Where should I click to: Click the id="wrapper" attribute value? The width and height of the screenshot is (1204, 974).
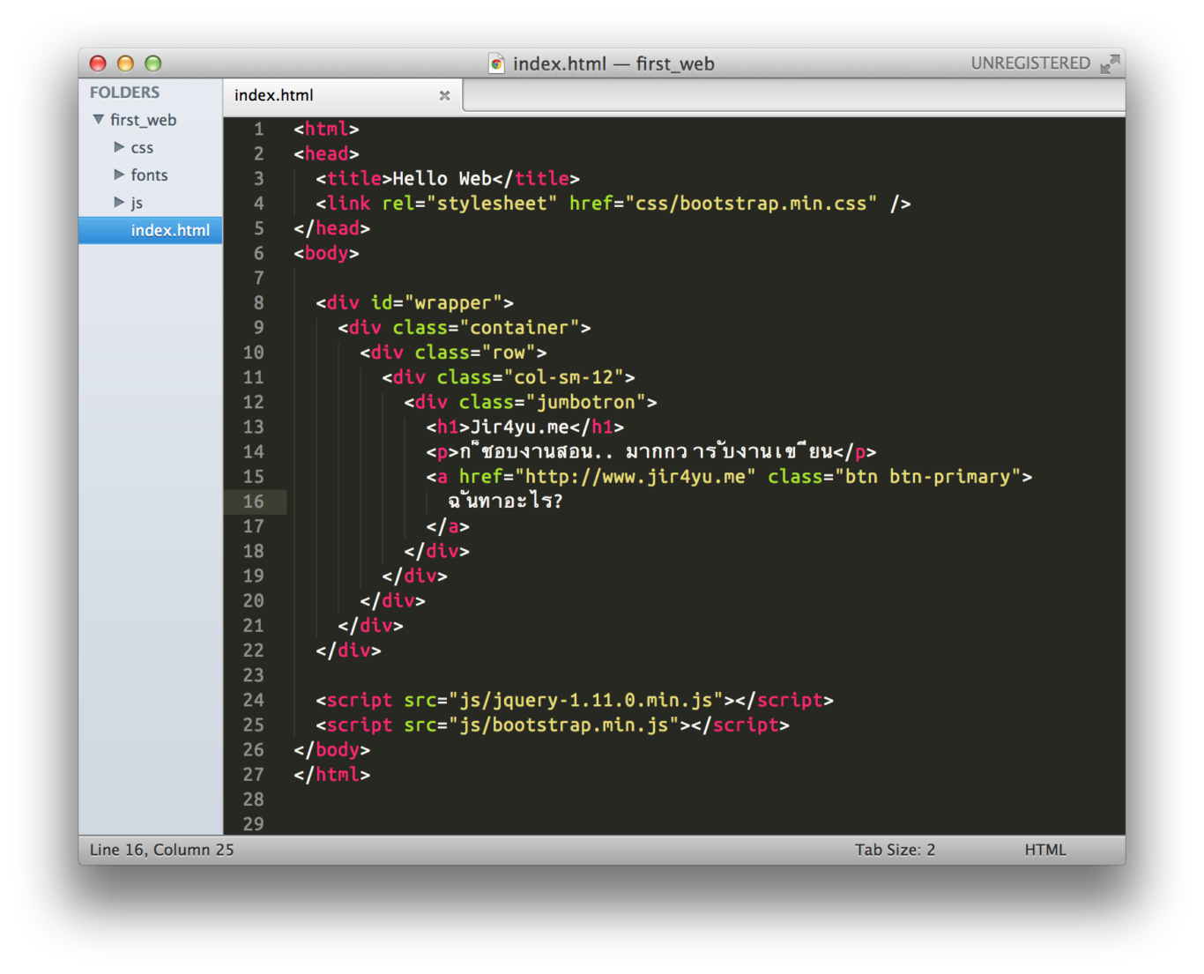(454, 302)
